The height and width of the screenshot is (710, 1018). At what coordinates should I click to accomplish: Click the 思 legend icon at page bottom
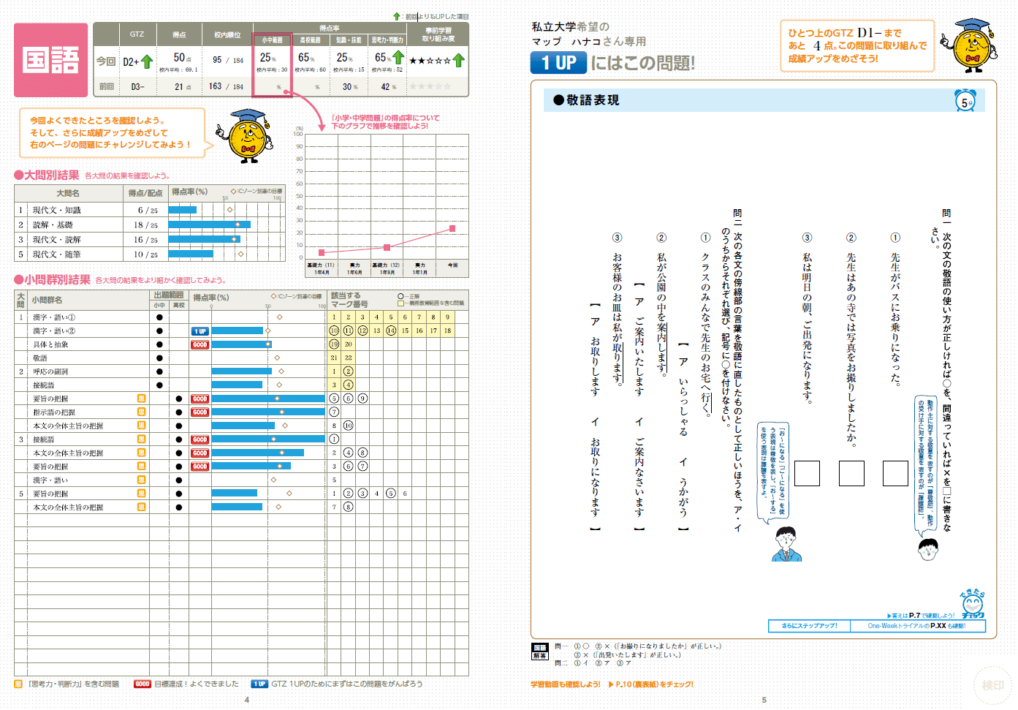tap(18, 684)
